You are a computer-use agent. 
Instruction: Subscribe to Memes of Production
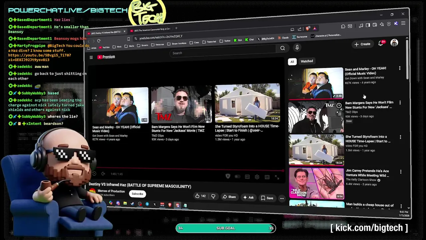pyautogui.click(x=137, y=194)
